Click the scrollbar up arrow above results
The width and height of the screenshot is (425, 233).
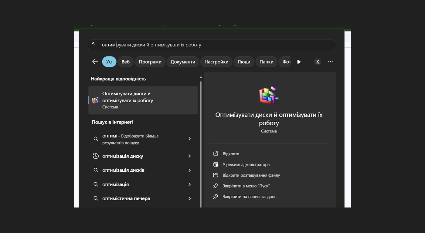pos(201,77)
